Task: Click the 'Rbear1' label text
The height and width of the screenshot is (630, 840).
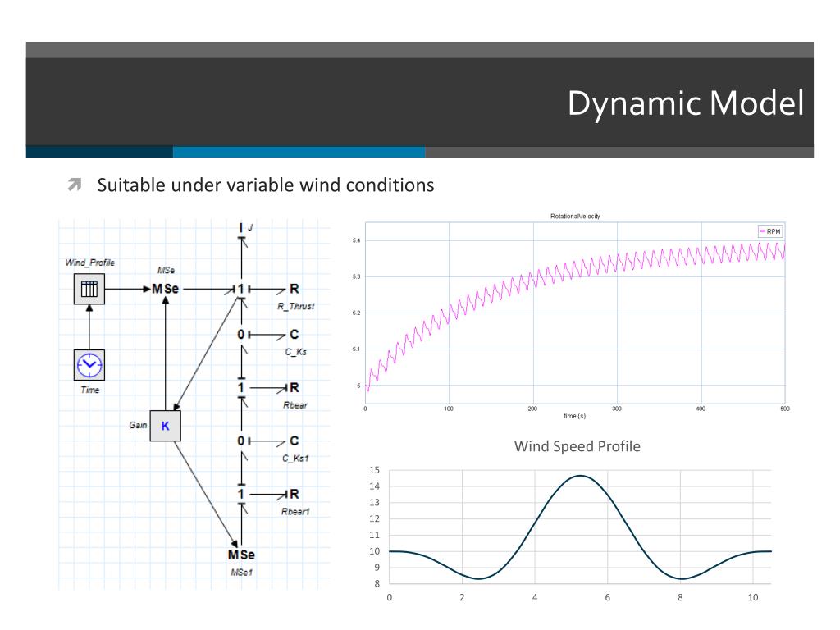Action: tap(295, 512)
